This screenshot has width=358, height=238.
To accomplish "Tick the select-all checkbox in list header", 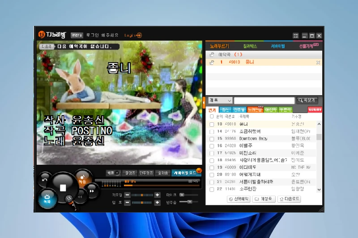I will coord(212,117).
